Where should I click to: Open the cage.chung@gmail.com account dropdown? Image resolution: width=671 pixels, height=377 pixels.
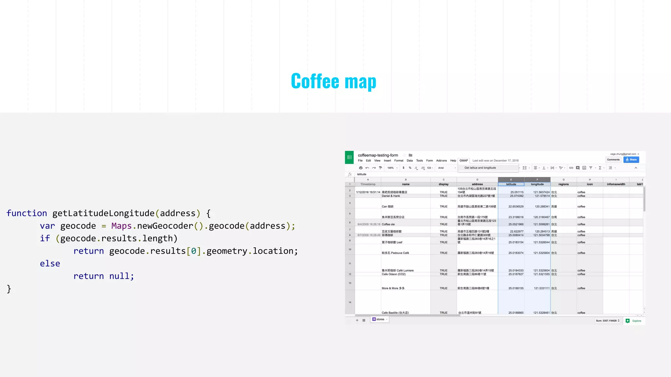pyautogui.click(x=624, y=154)
